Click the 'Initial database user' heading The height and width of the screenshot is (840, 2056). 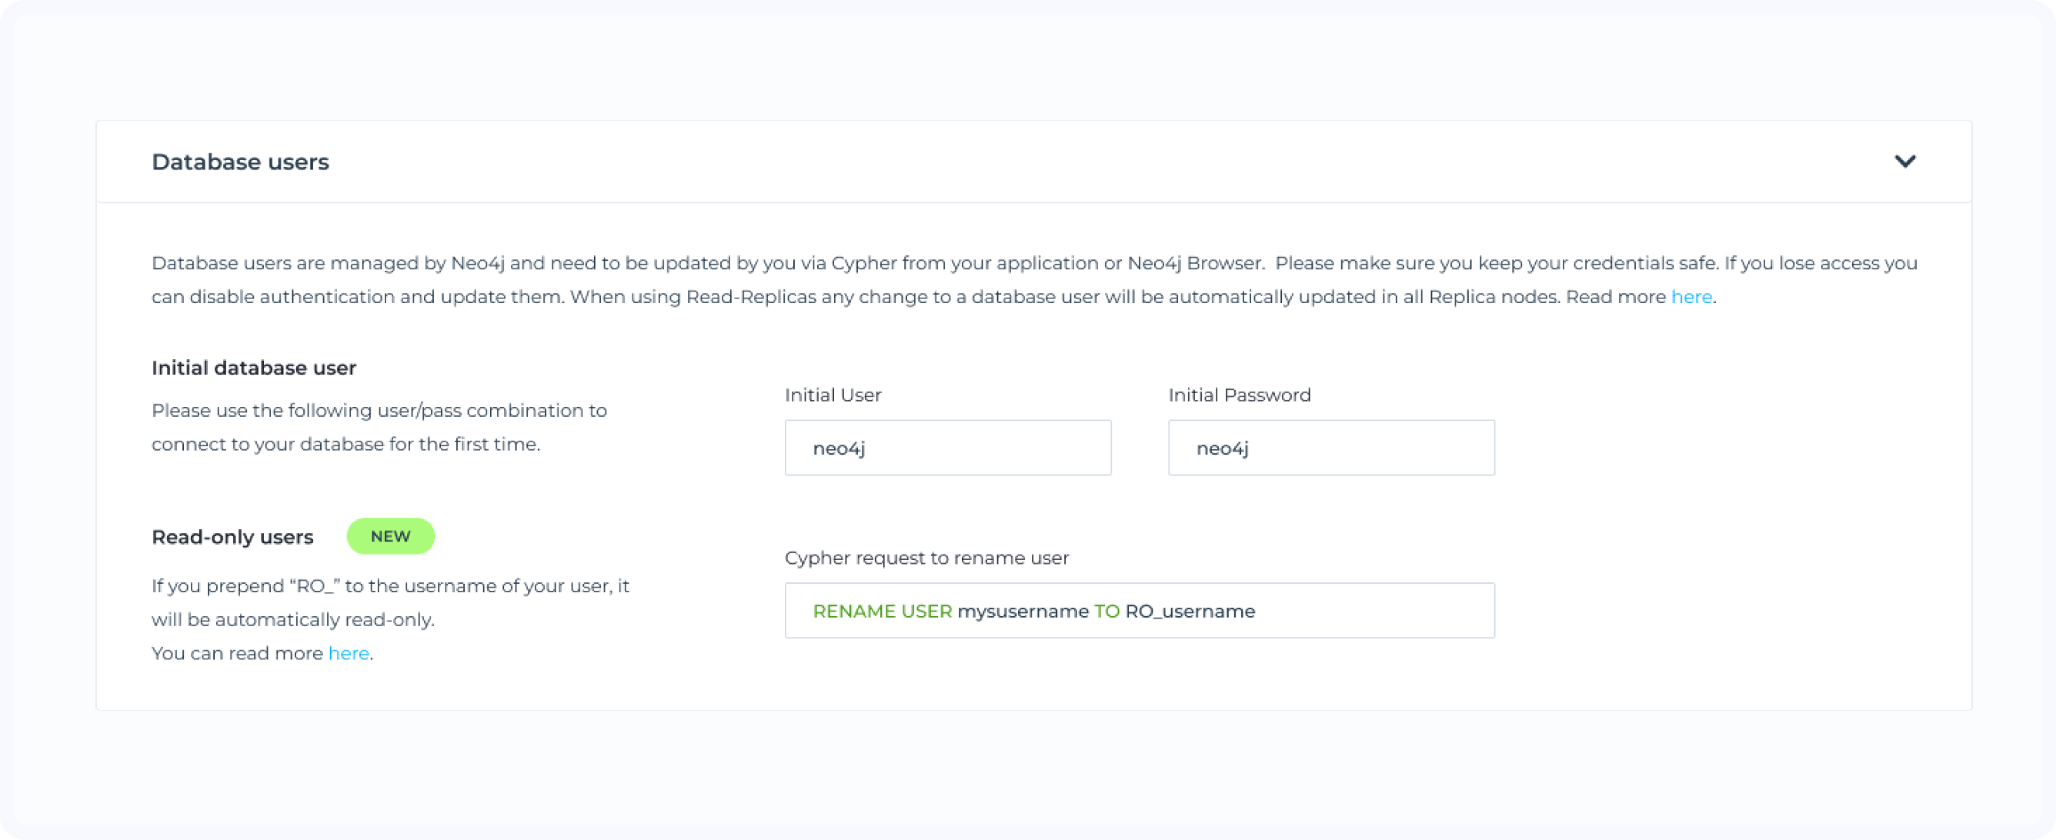[254, 368]
